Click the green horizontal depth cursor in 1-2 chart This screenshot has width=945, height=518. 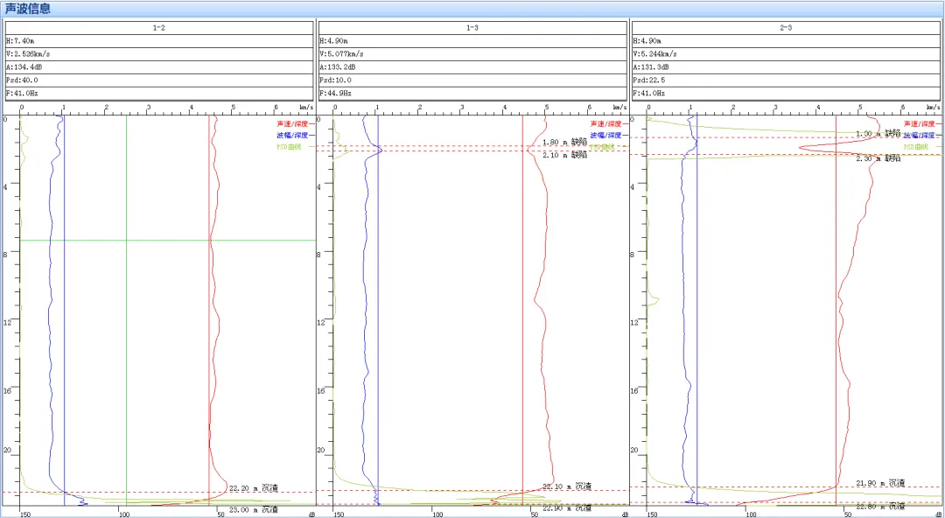tap(166, 240)
